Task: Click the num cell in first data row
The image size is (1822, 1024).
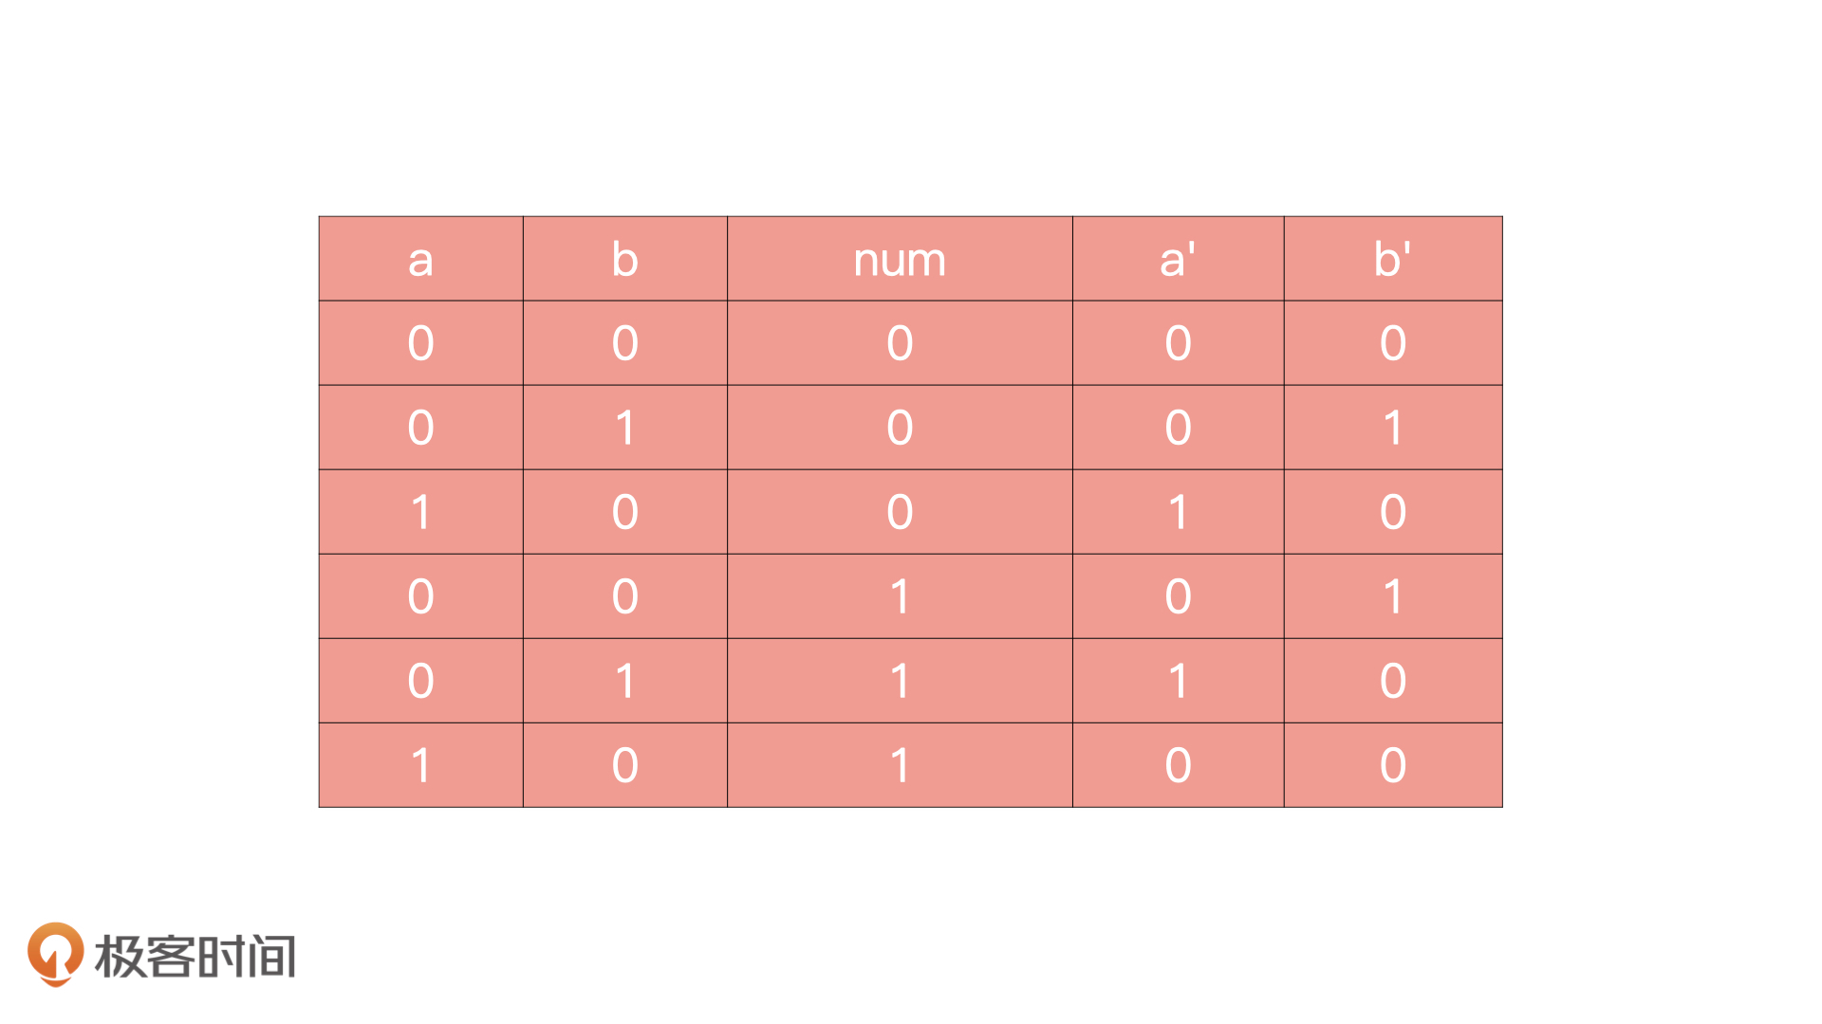Action: point(900,343)
